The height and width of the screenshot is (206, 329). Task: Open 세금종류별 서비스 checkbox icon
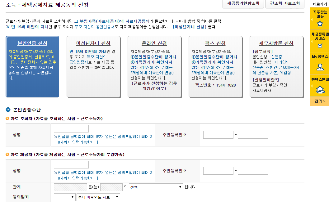(320, 45)
